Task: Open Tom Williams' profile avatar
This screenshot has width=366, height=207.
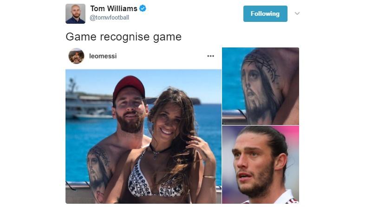Action: 75,13
